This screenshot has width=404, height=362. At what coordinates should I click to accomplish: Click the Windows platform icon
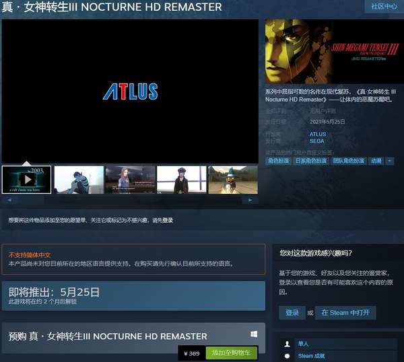255,334
